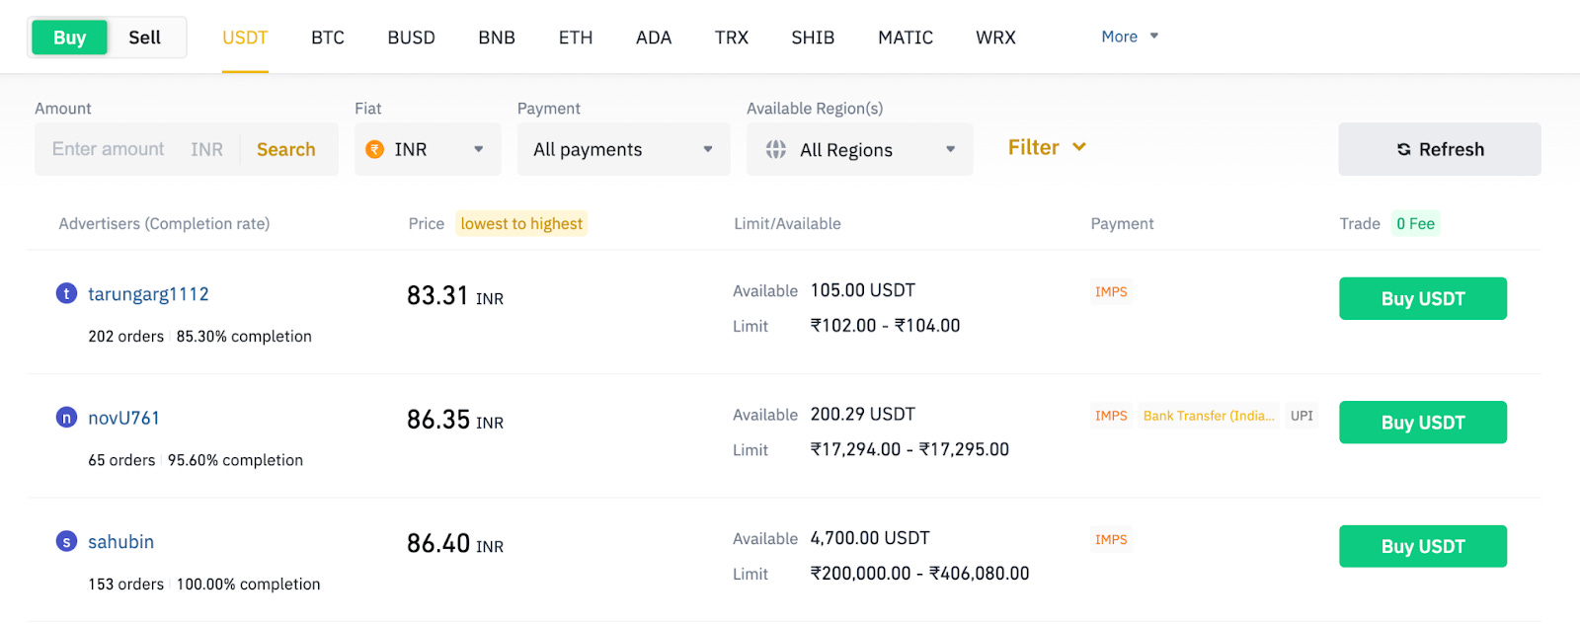Click tarungarg1112's round avatar icon

click(66, 293)
